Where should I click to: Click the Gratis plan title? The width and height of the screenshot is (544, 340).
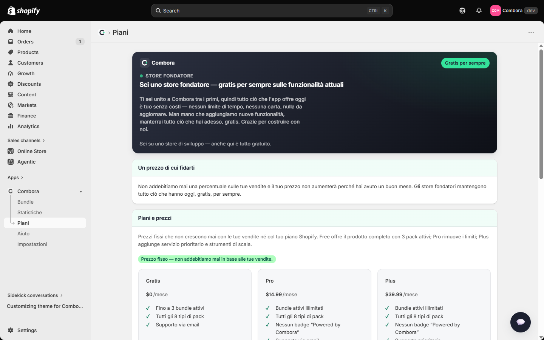point(153,281)
